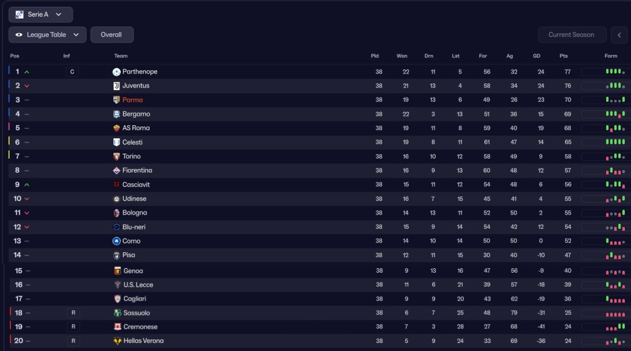Sort table by GD column header

(537, 56)
